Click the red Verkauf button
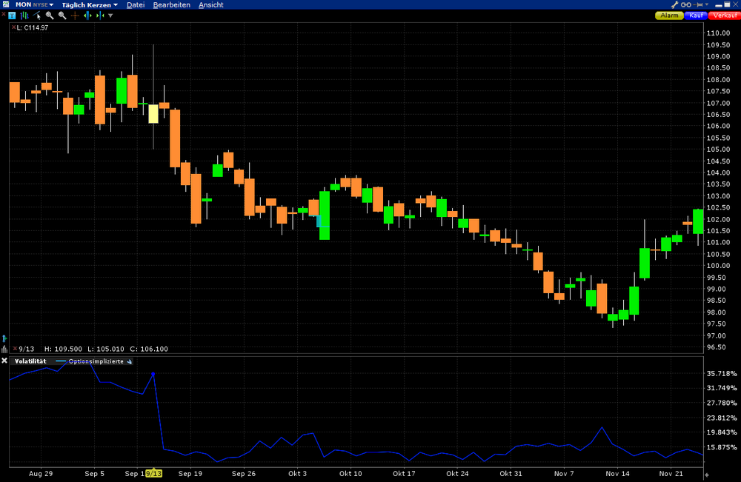Screen dimensions: 741x482 (725, 16)
